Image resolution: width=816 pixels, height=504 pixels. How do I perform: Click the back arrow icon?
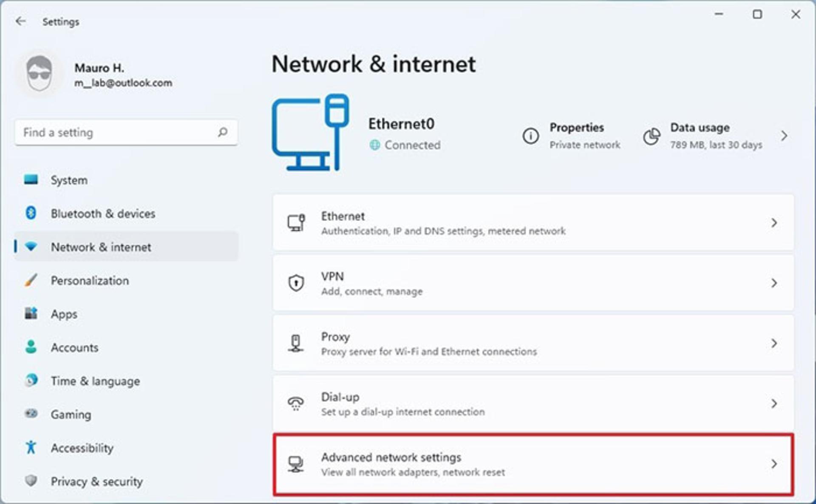pos(20,21)
